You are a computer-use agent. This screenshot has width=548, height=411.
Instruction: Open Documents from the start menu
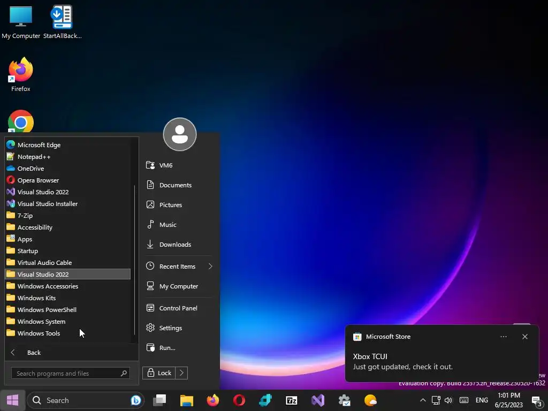point(179,185)
